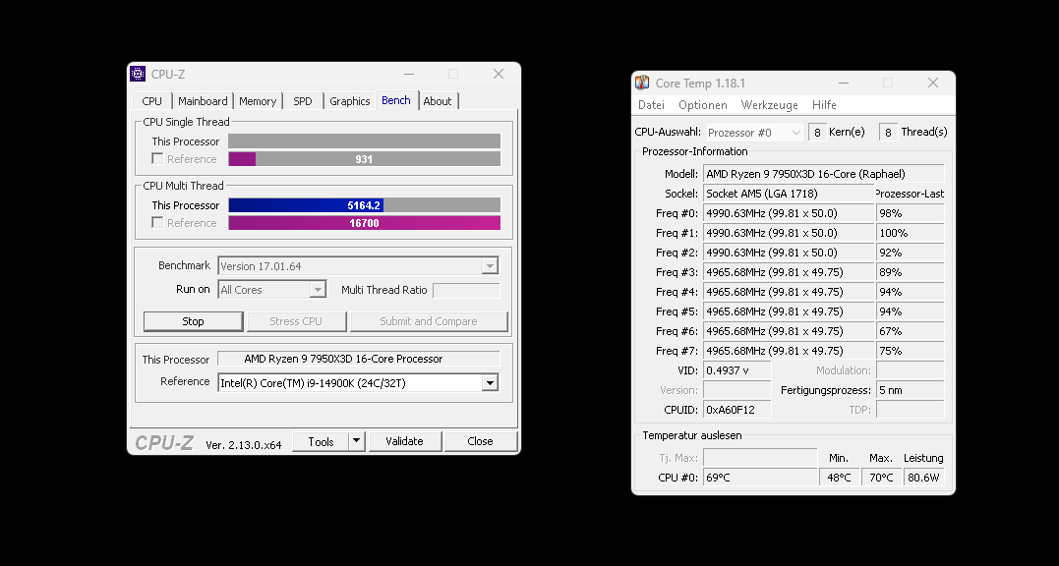
Task: Click the Leistung value 80.6W
Action: coord(924,478)
